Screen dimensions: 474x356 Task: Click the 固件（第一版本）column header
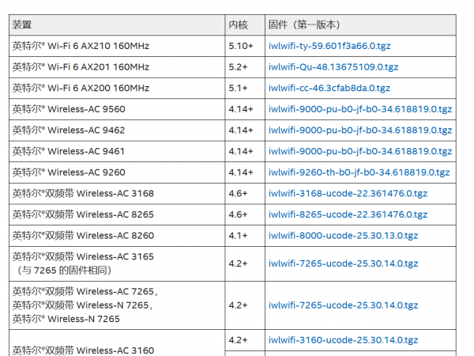coord(304,25)
